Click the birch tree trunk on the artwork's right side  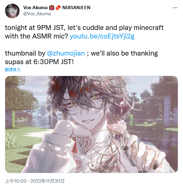[x=167, y=110]
